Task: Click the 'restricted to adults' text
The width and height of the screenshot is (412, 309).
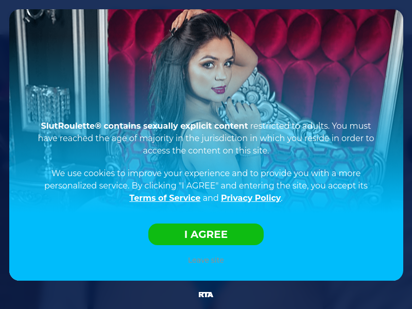Action: pyautogui.click(x=289, y=126)
